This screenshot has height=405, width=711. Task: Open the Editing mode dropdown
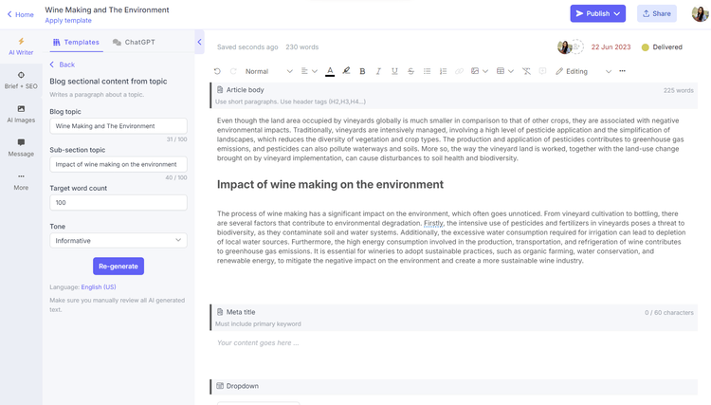click(584, 71)
